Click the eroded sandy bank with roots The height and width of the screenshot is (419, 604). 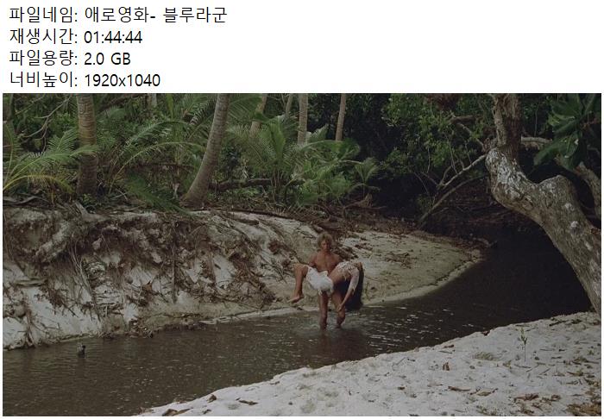click(147, 269)
